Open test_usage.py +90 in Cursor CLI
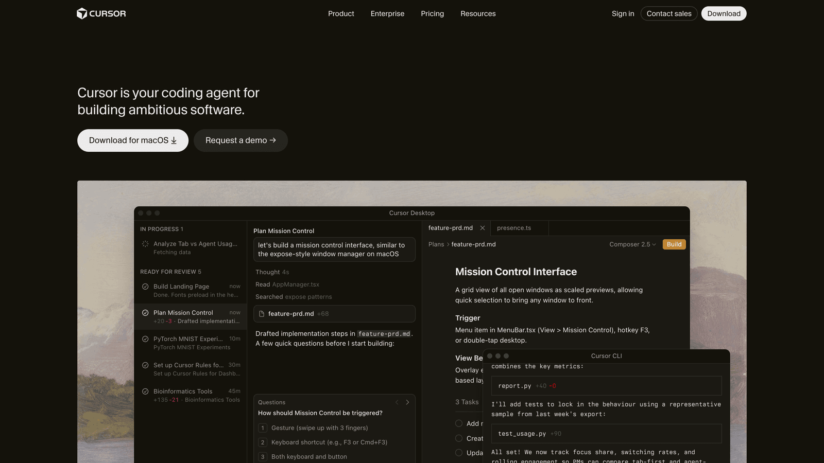The width and height of the screenshot is (824, 463). [x=606, y=434]
